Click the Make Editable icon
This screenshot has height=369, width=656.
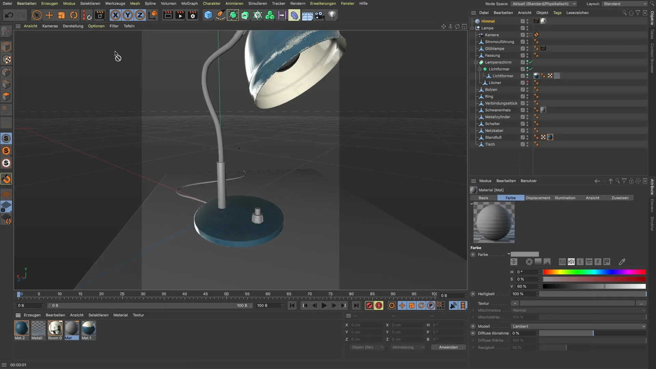pyautogui.click(x=6, y=32)
